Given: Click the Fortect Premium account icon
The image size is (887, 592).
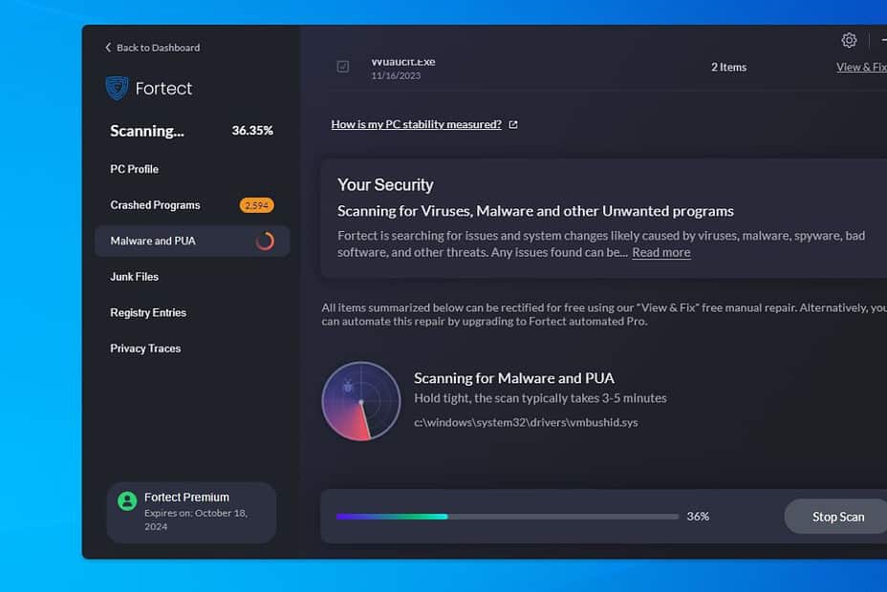Looking at the screenshot, I should pyautogui.click(x=126, y=499).
